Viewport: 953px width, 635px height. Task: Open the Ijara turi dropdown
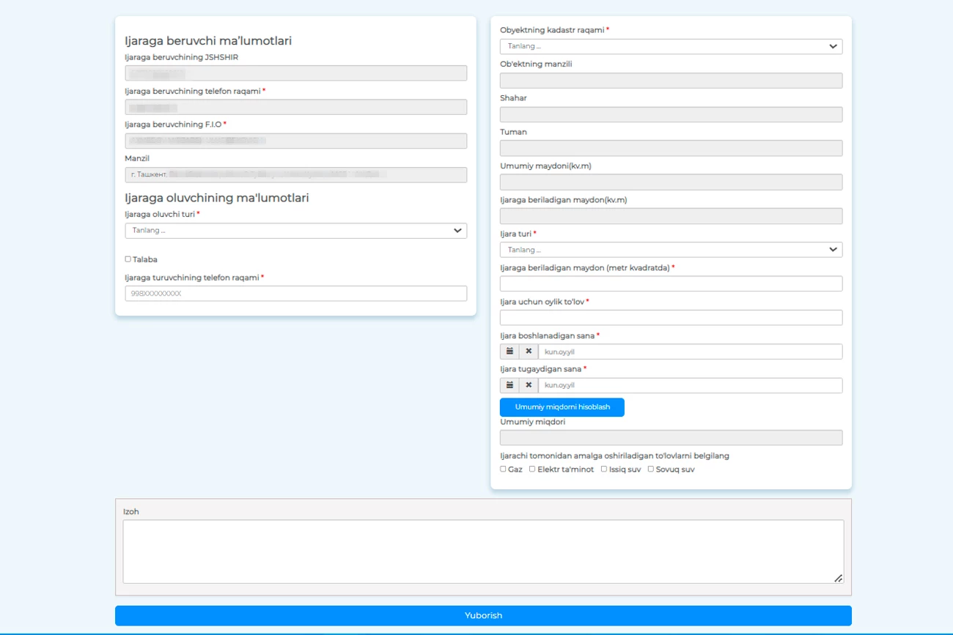tap(671, 250)
